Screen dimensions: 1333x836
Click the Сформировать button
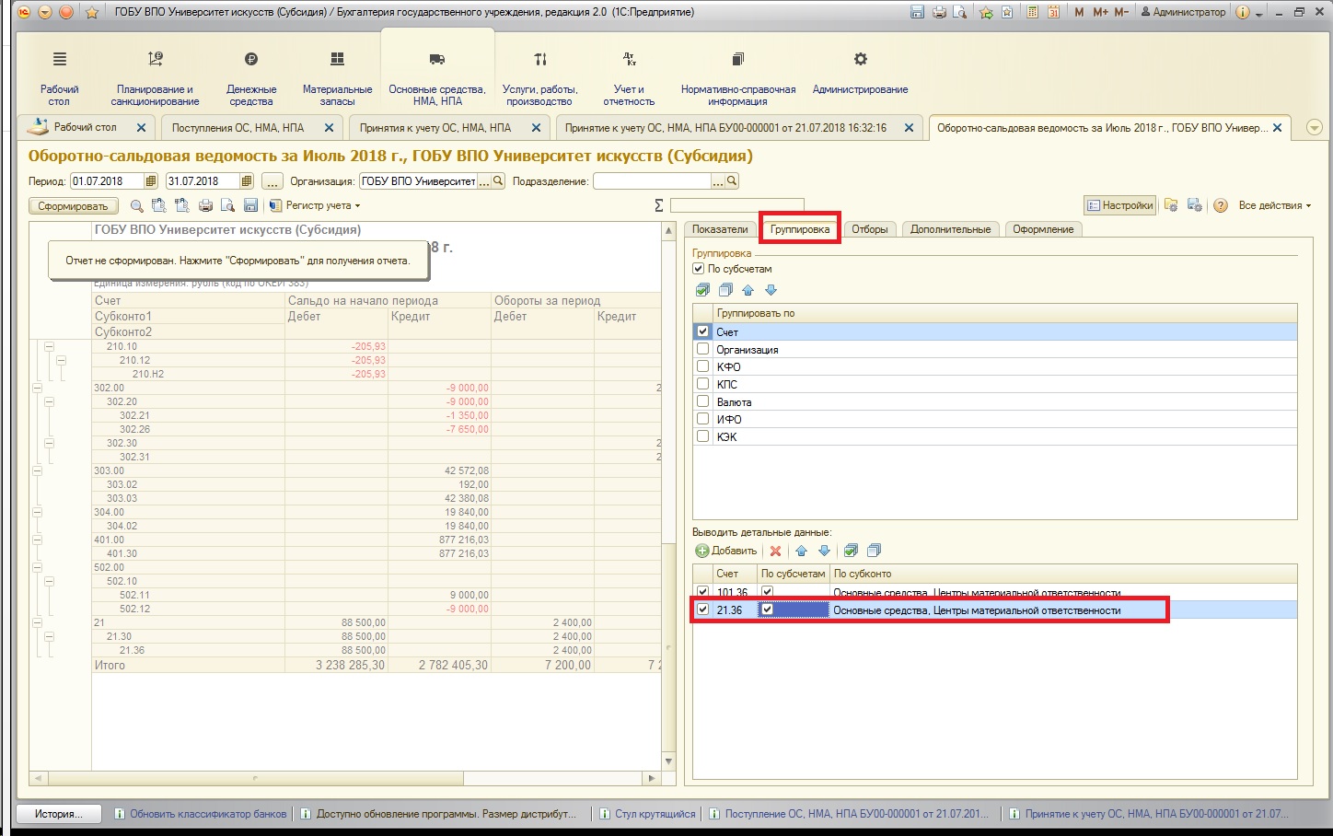[x=73, y=206]
